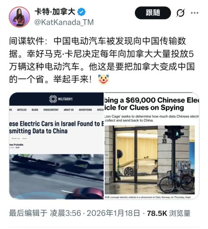
Task: Select the BLOGS menu item
Action: pos(35,110)
